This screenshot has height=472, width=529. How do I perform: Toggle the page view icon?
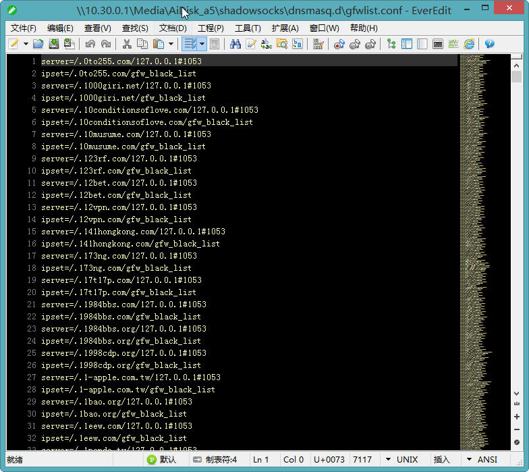pos(215,44)
